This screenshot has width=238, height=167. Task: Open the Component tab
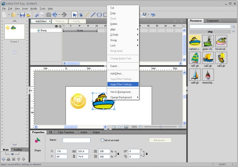tap(213, 21)
